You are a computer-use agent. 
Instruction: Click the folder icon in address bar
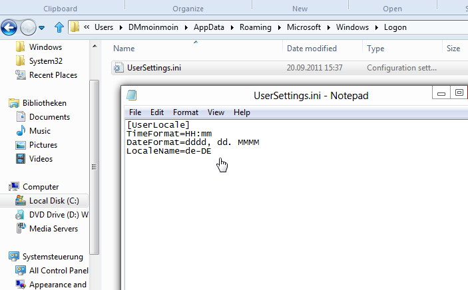[x=75, y=27]
